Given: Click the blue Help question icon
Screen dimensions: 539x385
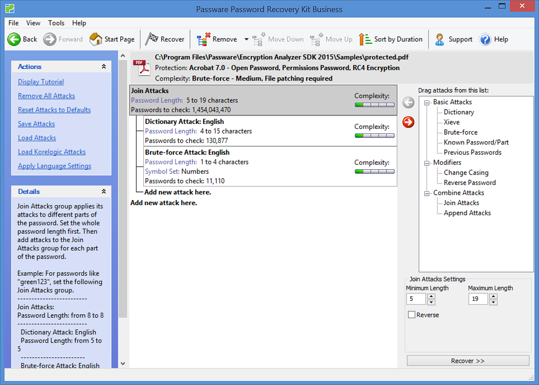Looking at the screenshot, I should [x=485, y=39].
